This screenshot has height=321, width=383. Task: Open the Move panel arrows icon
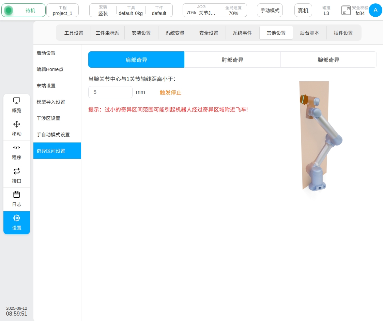tap(17, 124)
